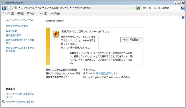
Task: Select Windows Update breadcrumb segment
Action: [x=81, y=8]
